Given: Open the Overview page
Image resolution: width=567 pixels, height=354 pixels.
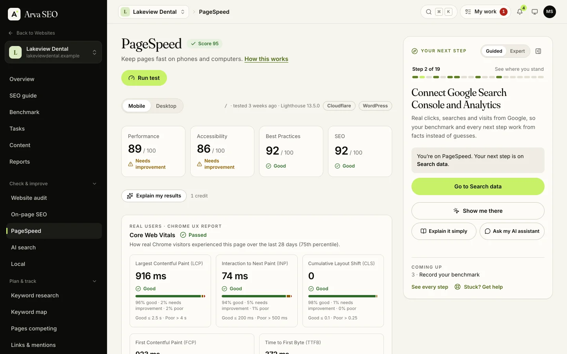Looking at the screenshot, I should pos(53,79).
